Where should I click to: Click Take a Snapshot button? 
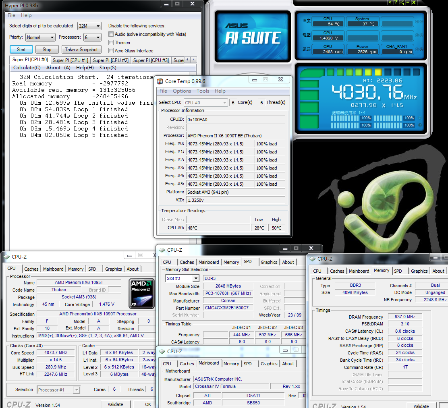[81, 50]
